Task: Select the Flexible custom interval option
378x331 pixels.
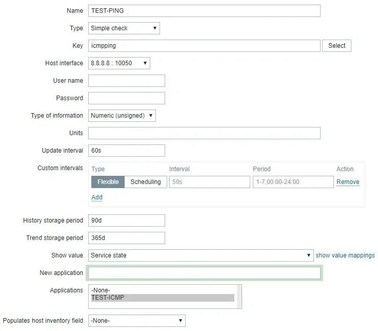Action: point(108,182)
